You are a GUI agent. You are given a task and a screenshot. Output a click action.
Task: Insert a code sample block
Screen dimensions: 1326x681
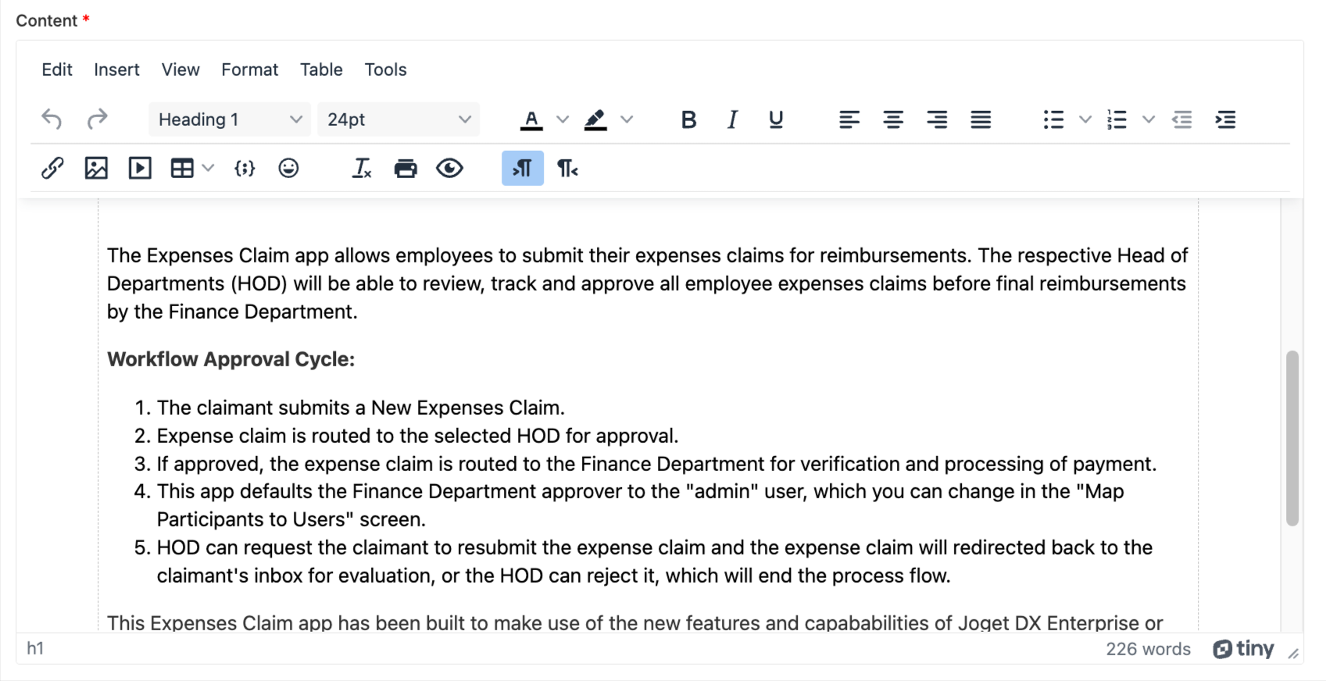tap(245, 168)
